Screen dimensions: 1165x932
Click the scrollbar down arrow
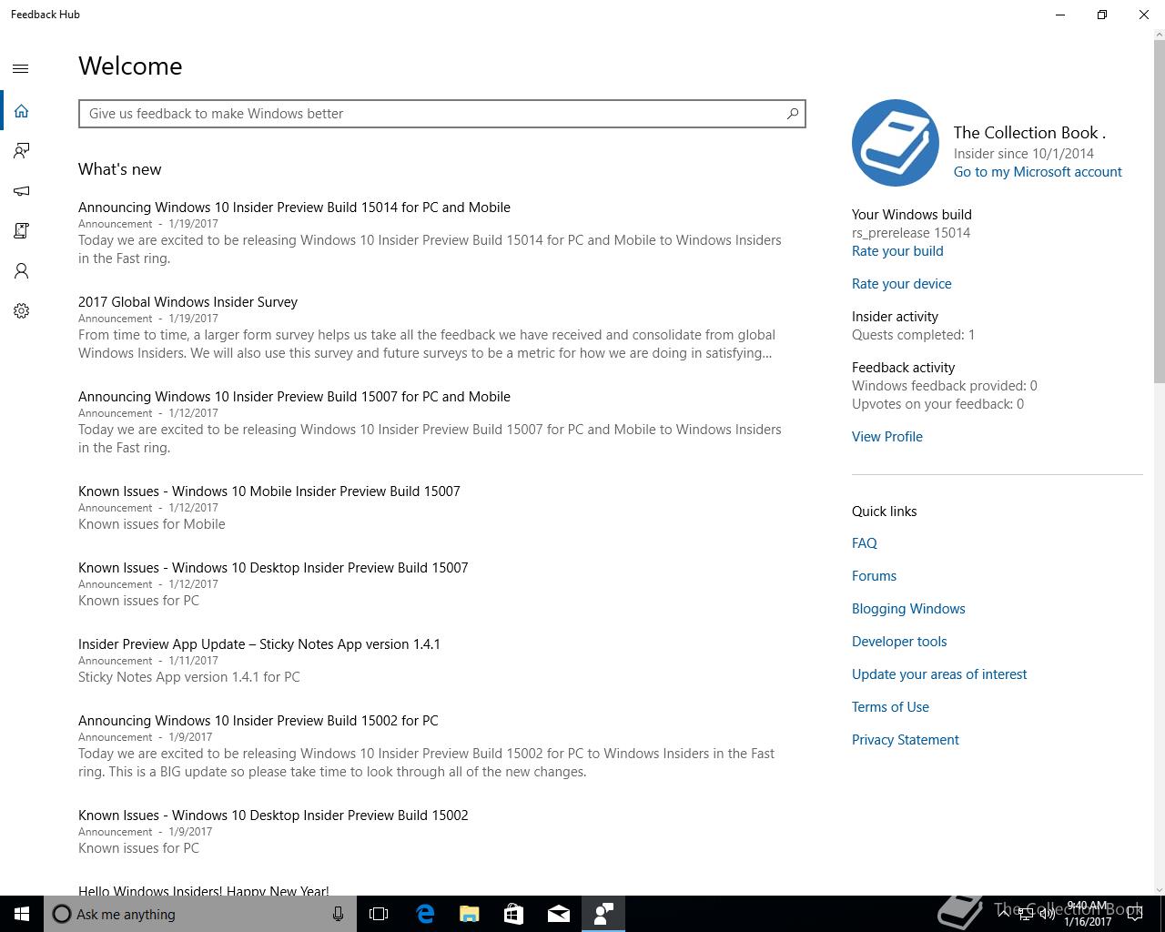click(1159, 889)
